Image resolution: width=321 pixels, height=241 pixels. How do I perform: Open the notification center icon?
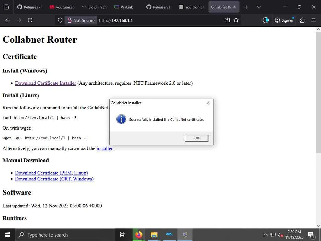[311, 235]
